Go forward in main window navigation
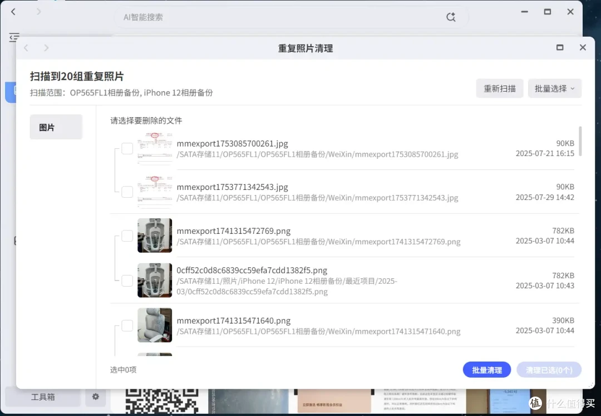This screenshot has width=601, height=416. click(x=38, y=12)
